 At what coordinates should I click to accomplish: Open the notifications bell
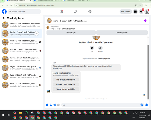(141, 11)
